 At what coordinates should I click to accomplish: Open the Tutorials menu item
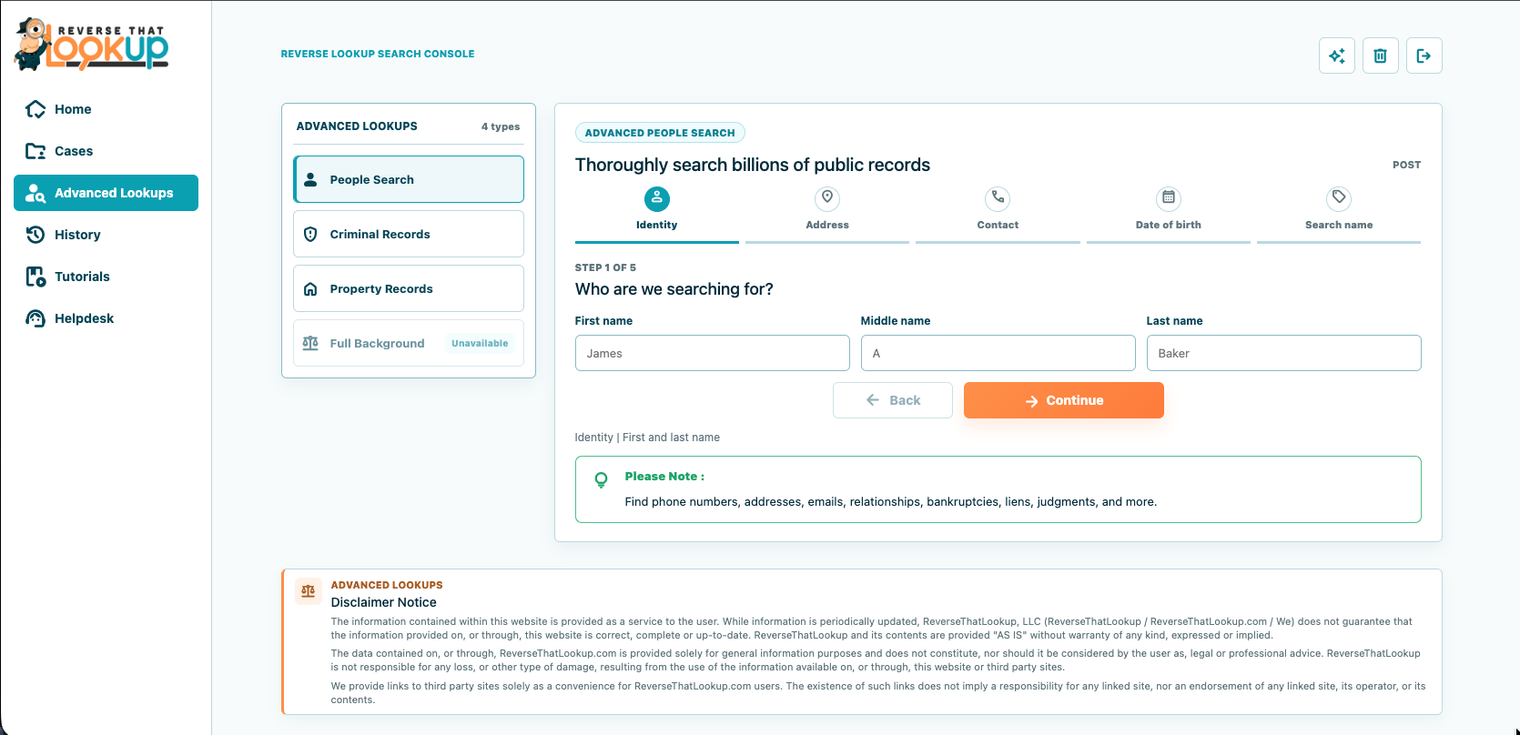pos(106,277)
